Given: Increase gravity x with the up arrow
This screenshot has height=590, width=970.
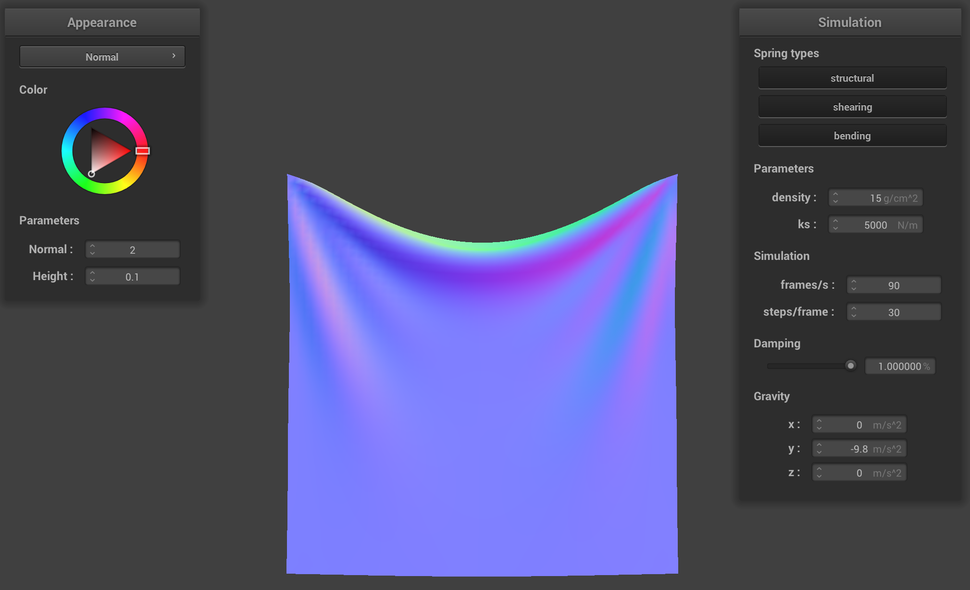Looking at the screenshot, I should pos(819,421).
